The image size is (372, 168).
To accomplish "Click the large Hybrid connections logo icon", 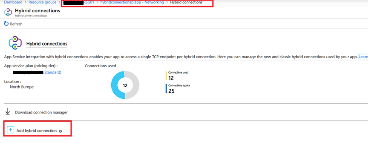I will pyautogui.click(x=15, y=43).
